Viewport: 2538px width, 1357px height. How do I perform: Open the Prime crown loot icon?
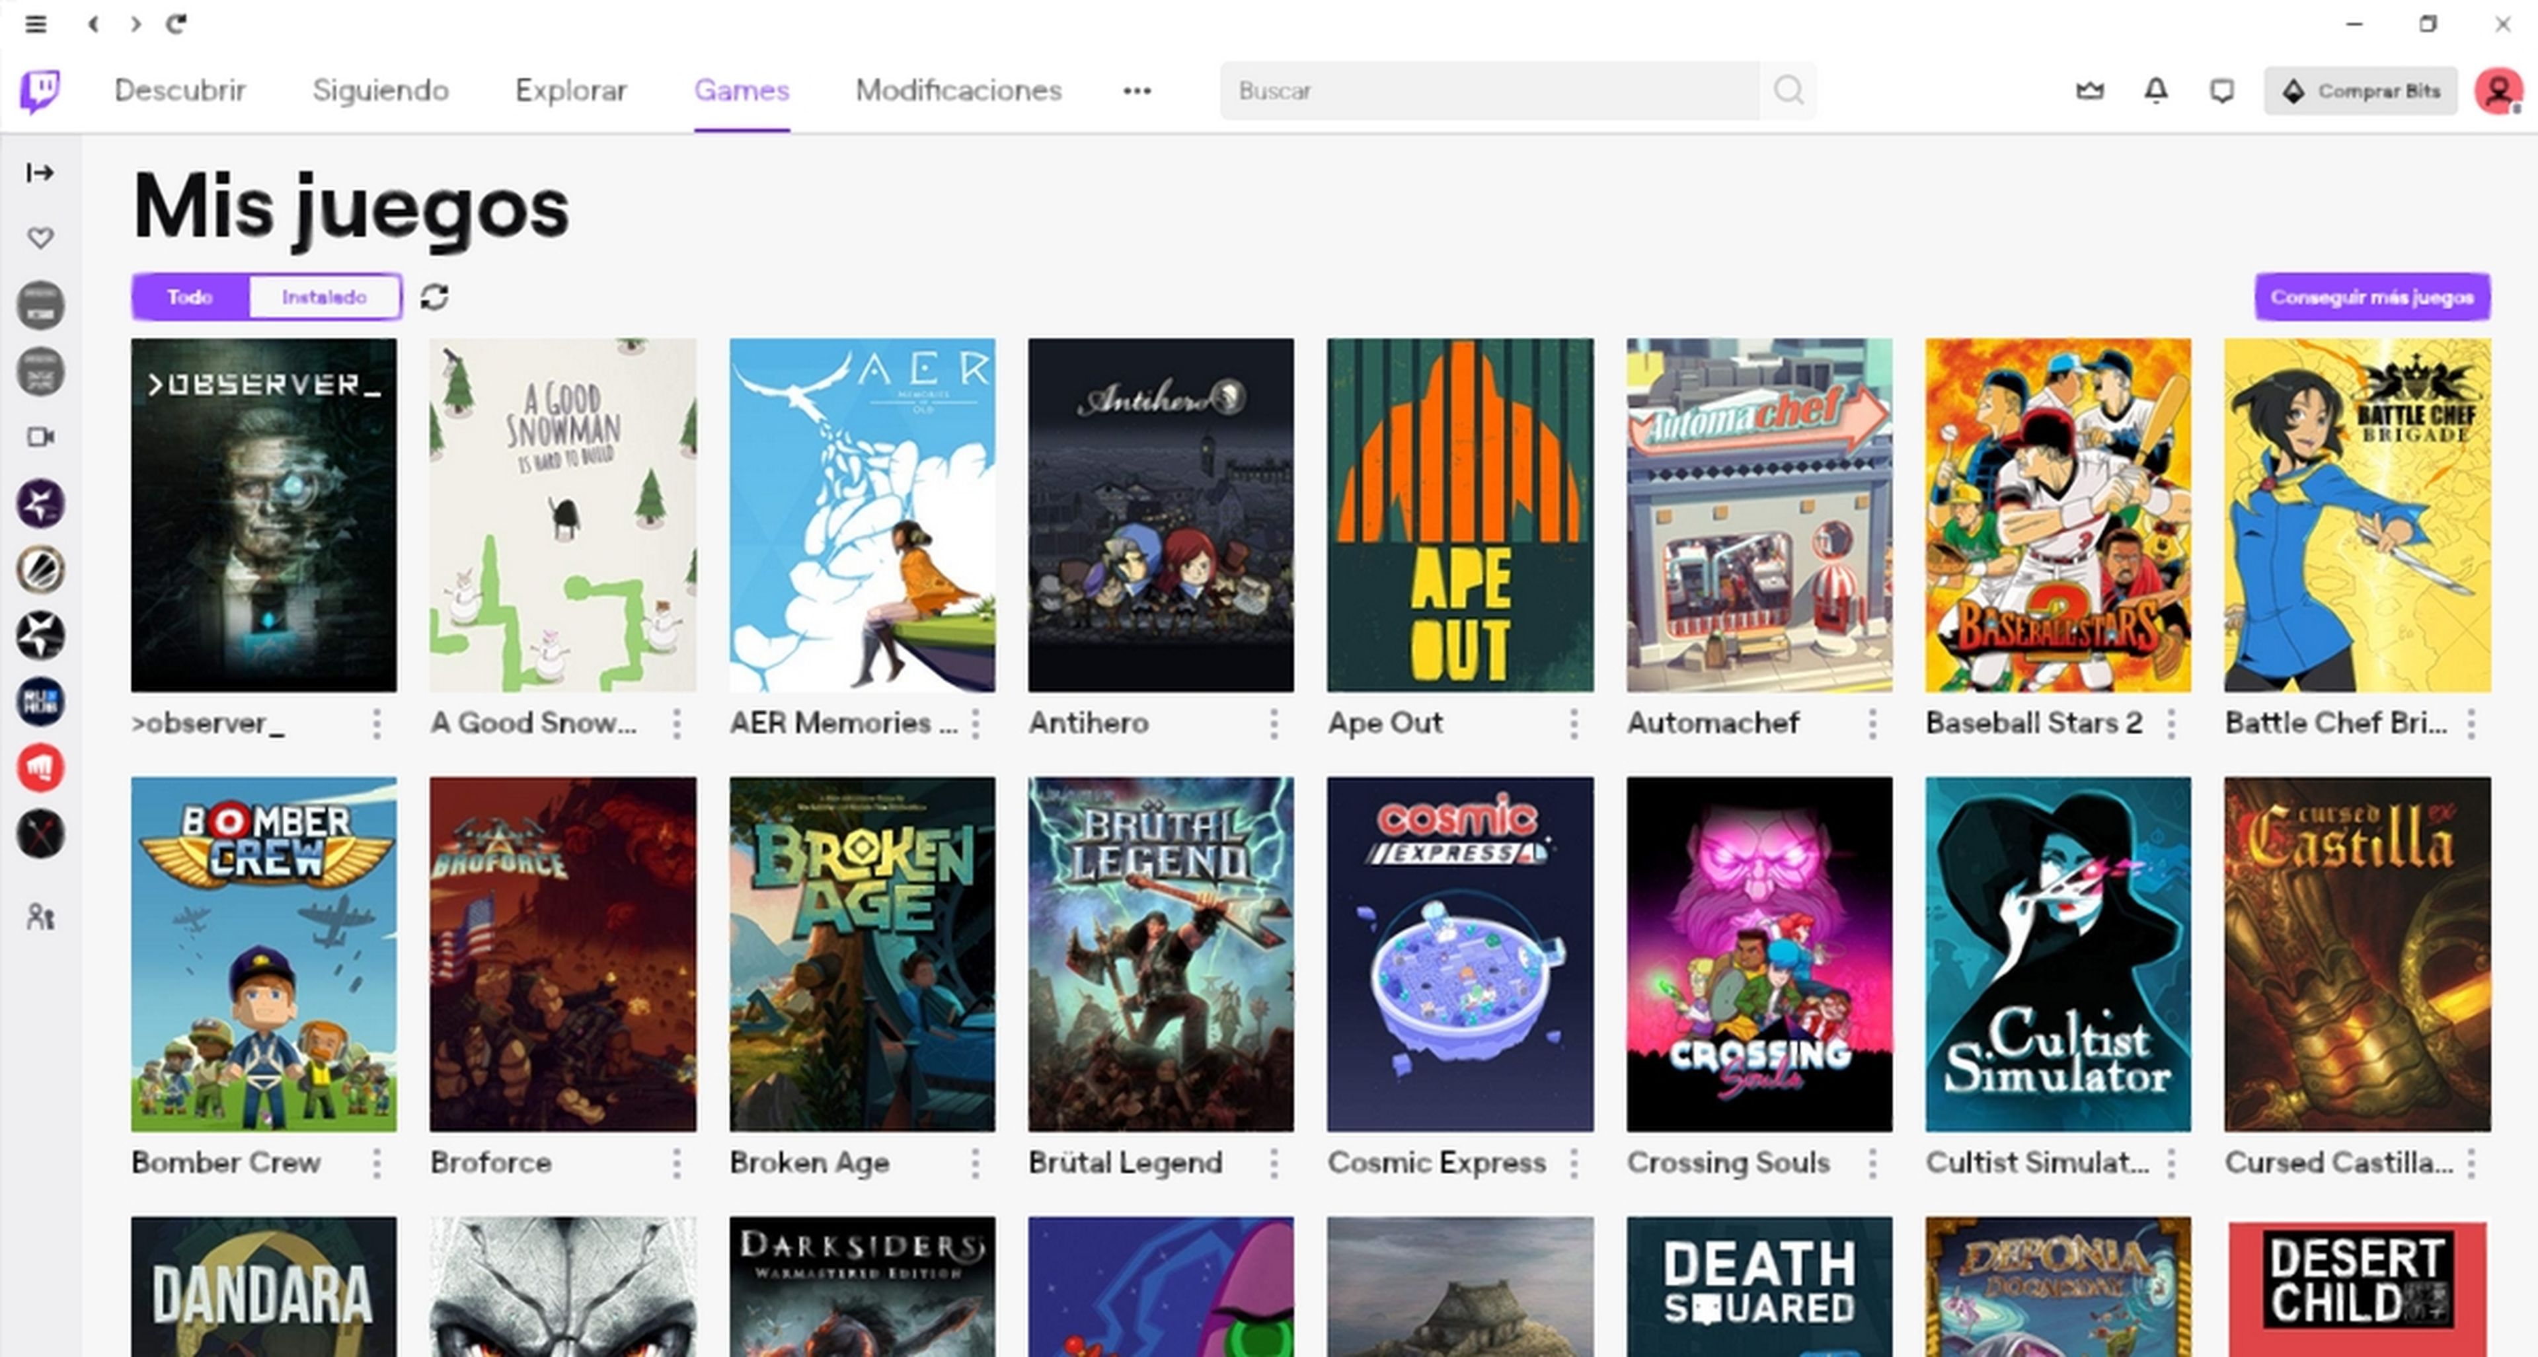pyautogui.click(x=2090, y=91)
